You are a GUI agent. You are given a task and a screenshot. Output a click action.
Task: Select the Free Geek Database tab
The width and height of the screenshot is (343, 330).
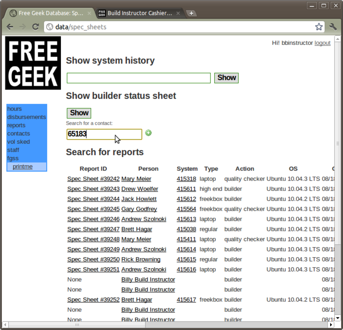[48, 13]
